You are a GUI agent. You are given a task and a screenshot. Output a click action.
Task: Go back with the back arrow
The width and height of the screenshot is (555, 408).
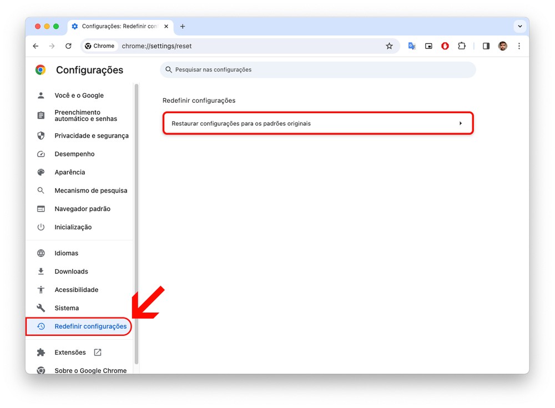tap(36, 46)
